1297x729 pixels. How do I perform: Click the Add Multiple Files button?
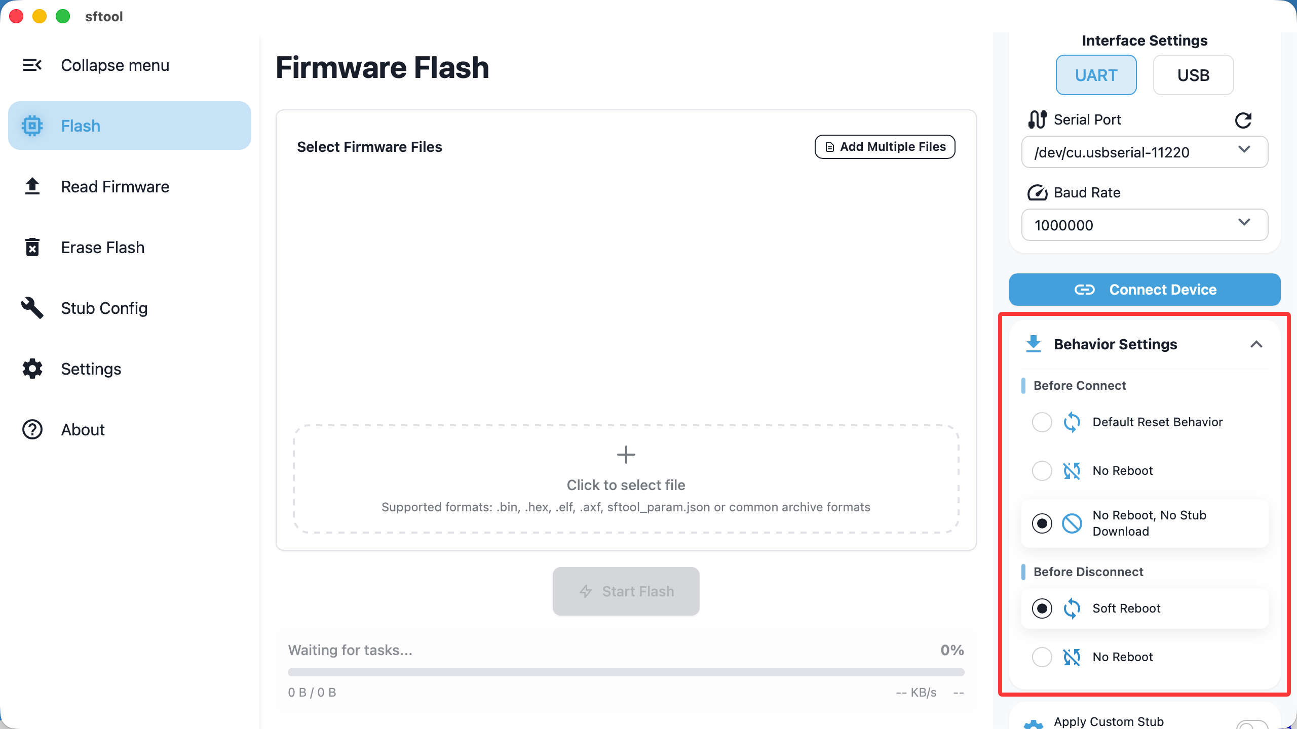point(885,147)
